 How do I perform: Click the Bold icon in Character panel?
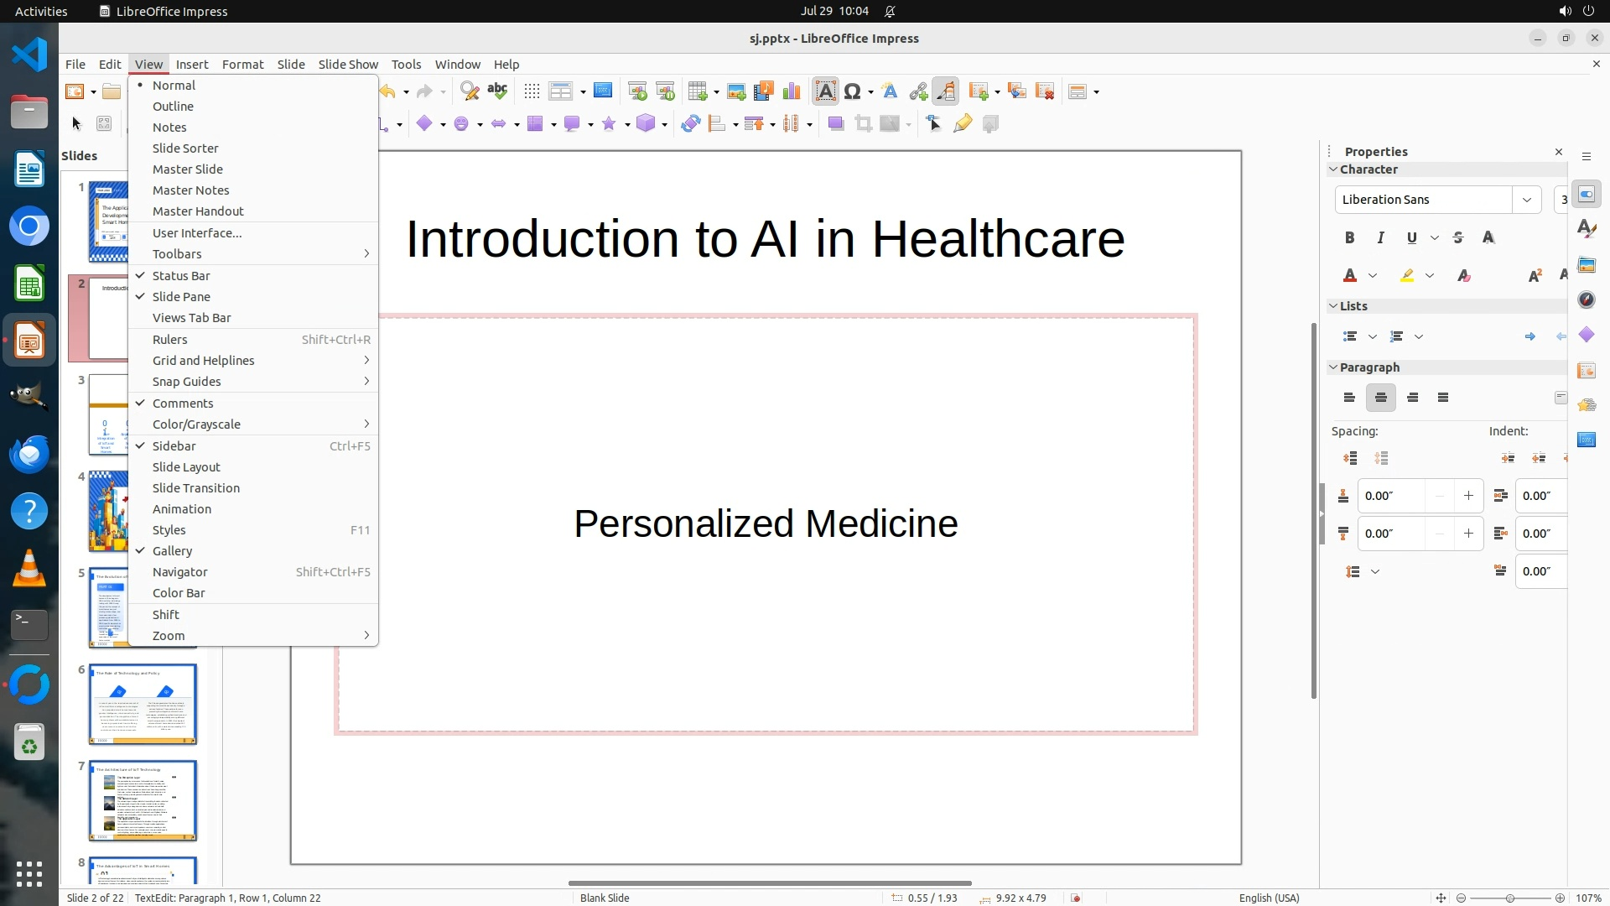pos(1349,238)
